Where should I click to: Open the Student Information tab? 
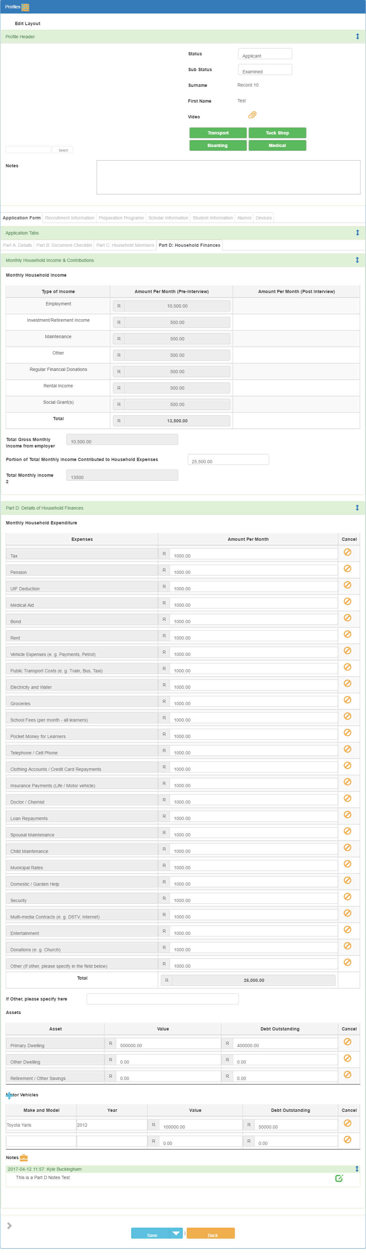pos(213,218)
